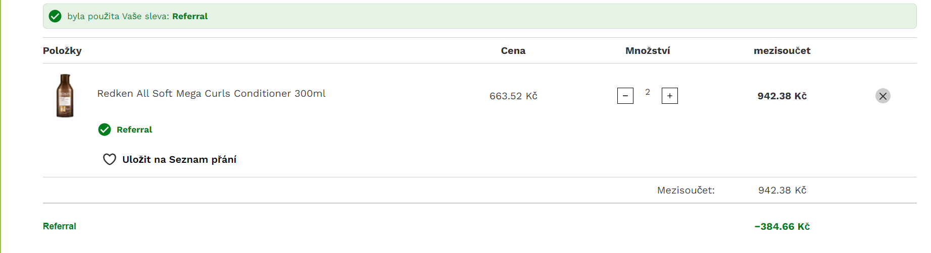Click the heart wishlist icon
The width and height of the screenshot is (931, 253).
[x=110, y=159]
